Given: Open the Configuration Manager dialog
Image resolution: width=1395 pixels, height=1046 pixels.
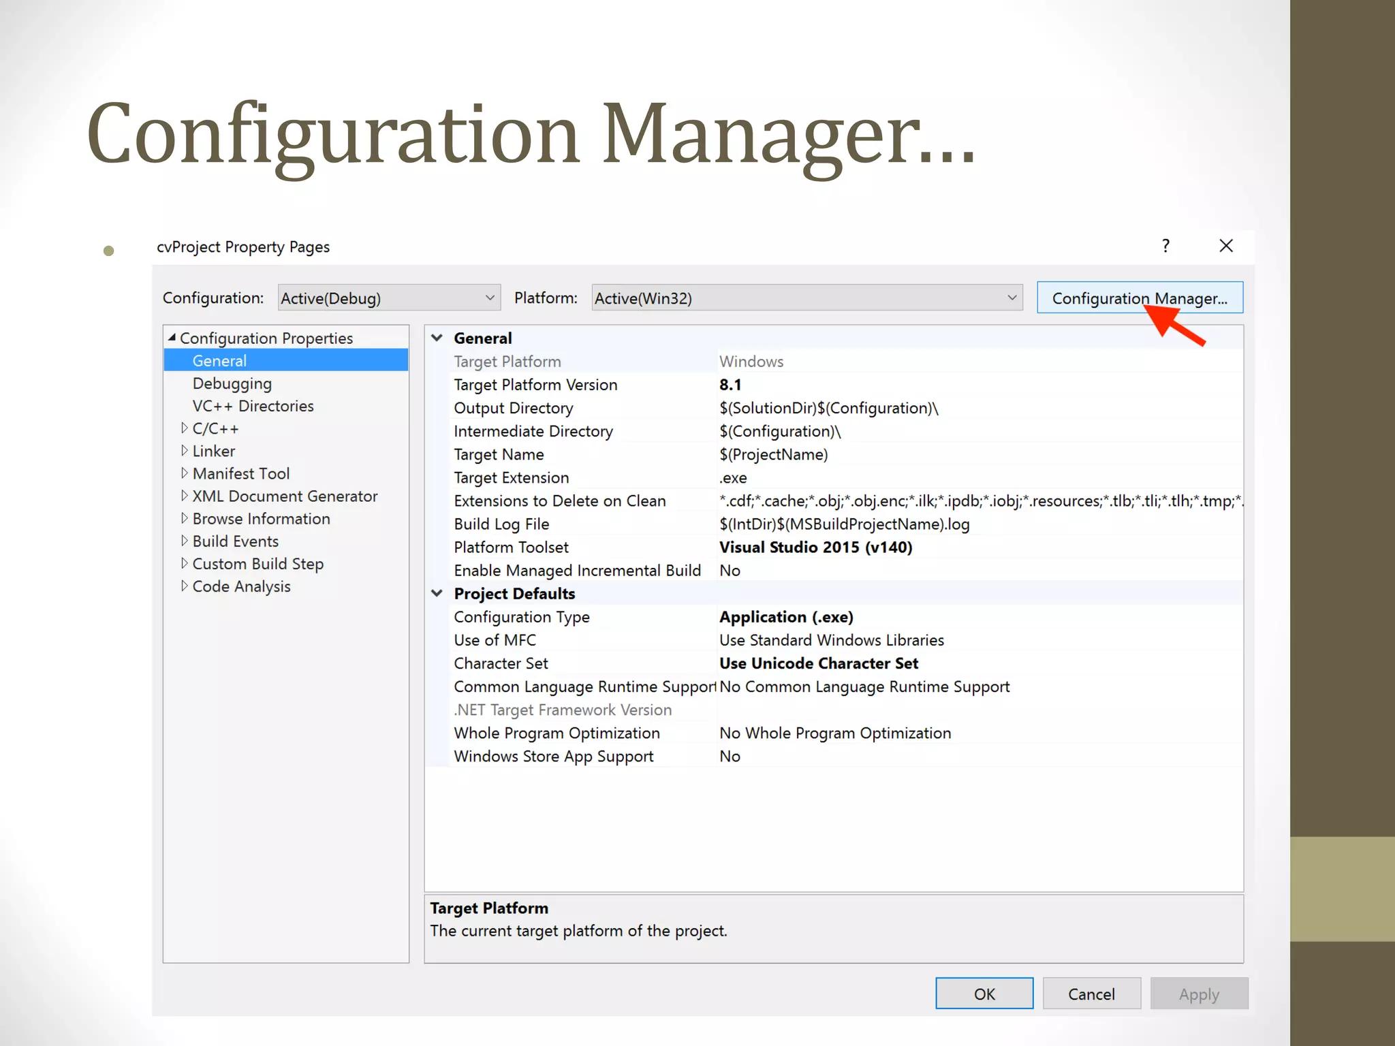Looking at the screenshot, I should pos(1139,298).
